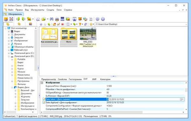Click the batch rename folder icon
The height and width of the screenshot is (121, 191).
pos(44,19)
